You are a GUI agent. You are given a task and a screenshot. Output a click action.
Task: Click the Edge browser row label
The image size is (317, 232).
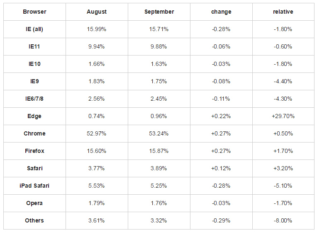click(34, 116)
